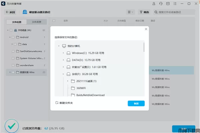Image resolution: width=200 pixels, height=133 pixels.
Task: Expand the 20211116桌面 (1) folder
Action: coord(68,81)
